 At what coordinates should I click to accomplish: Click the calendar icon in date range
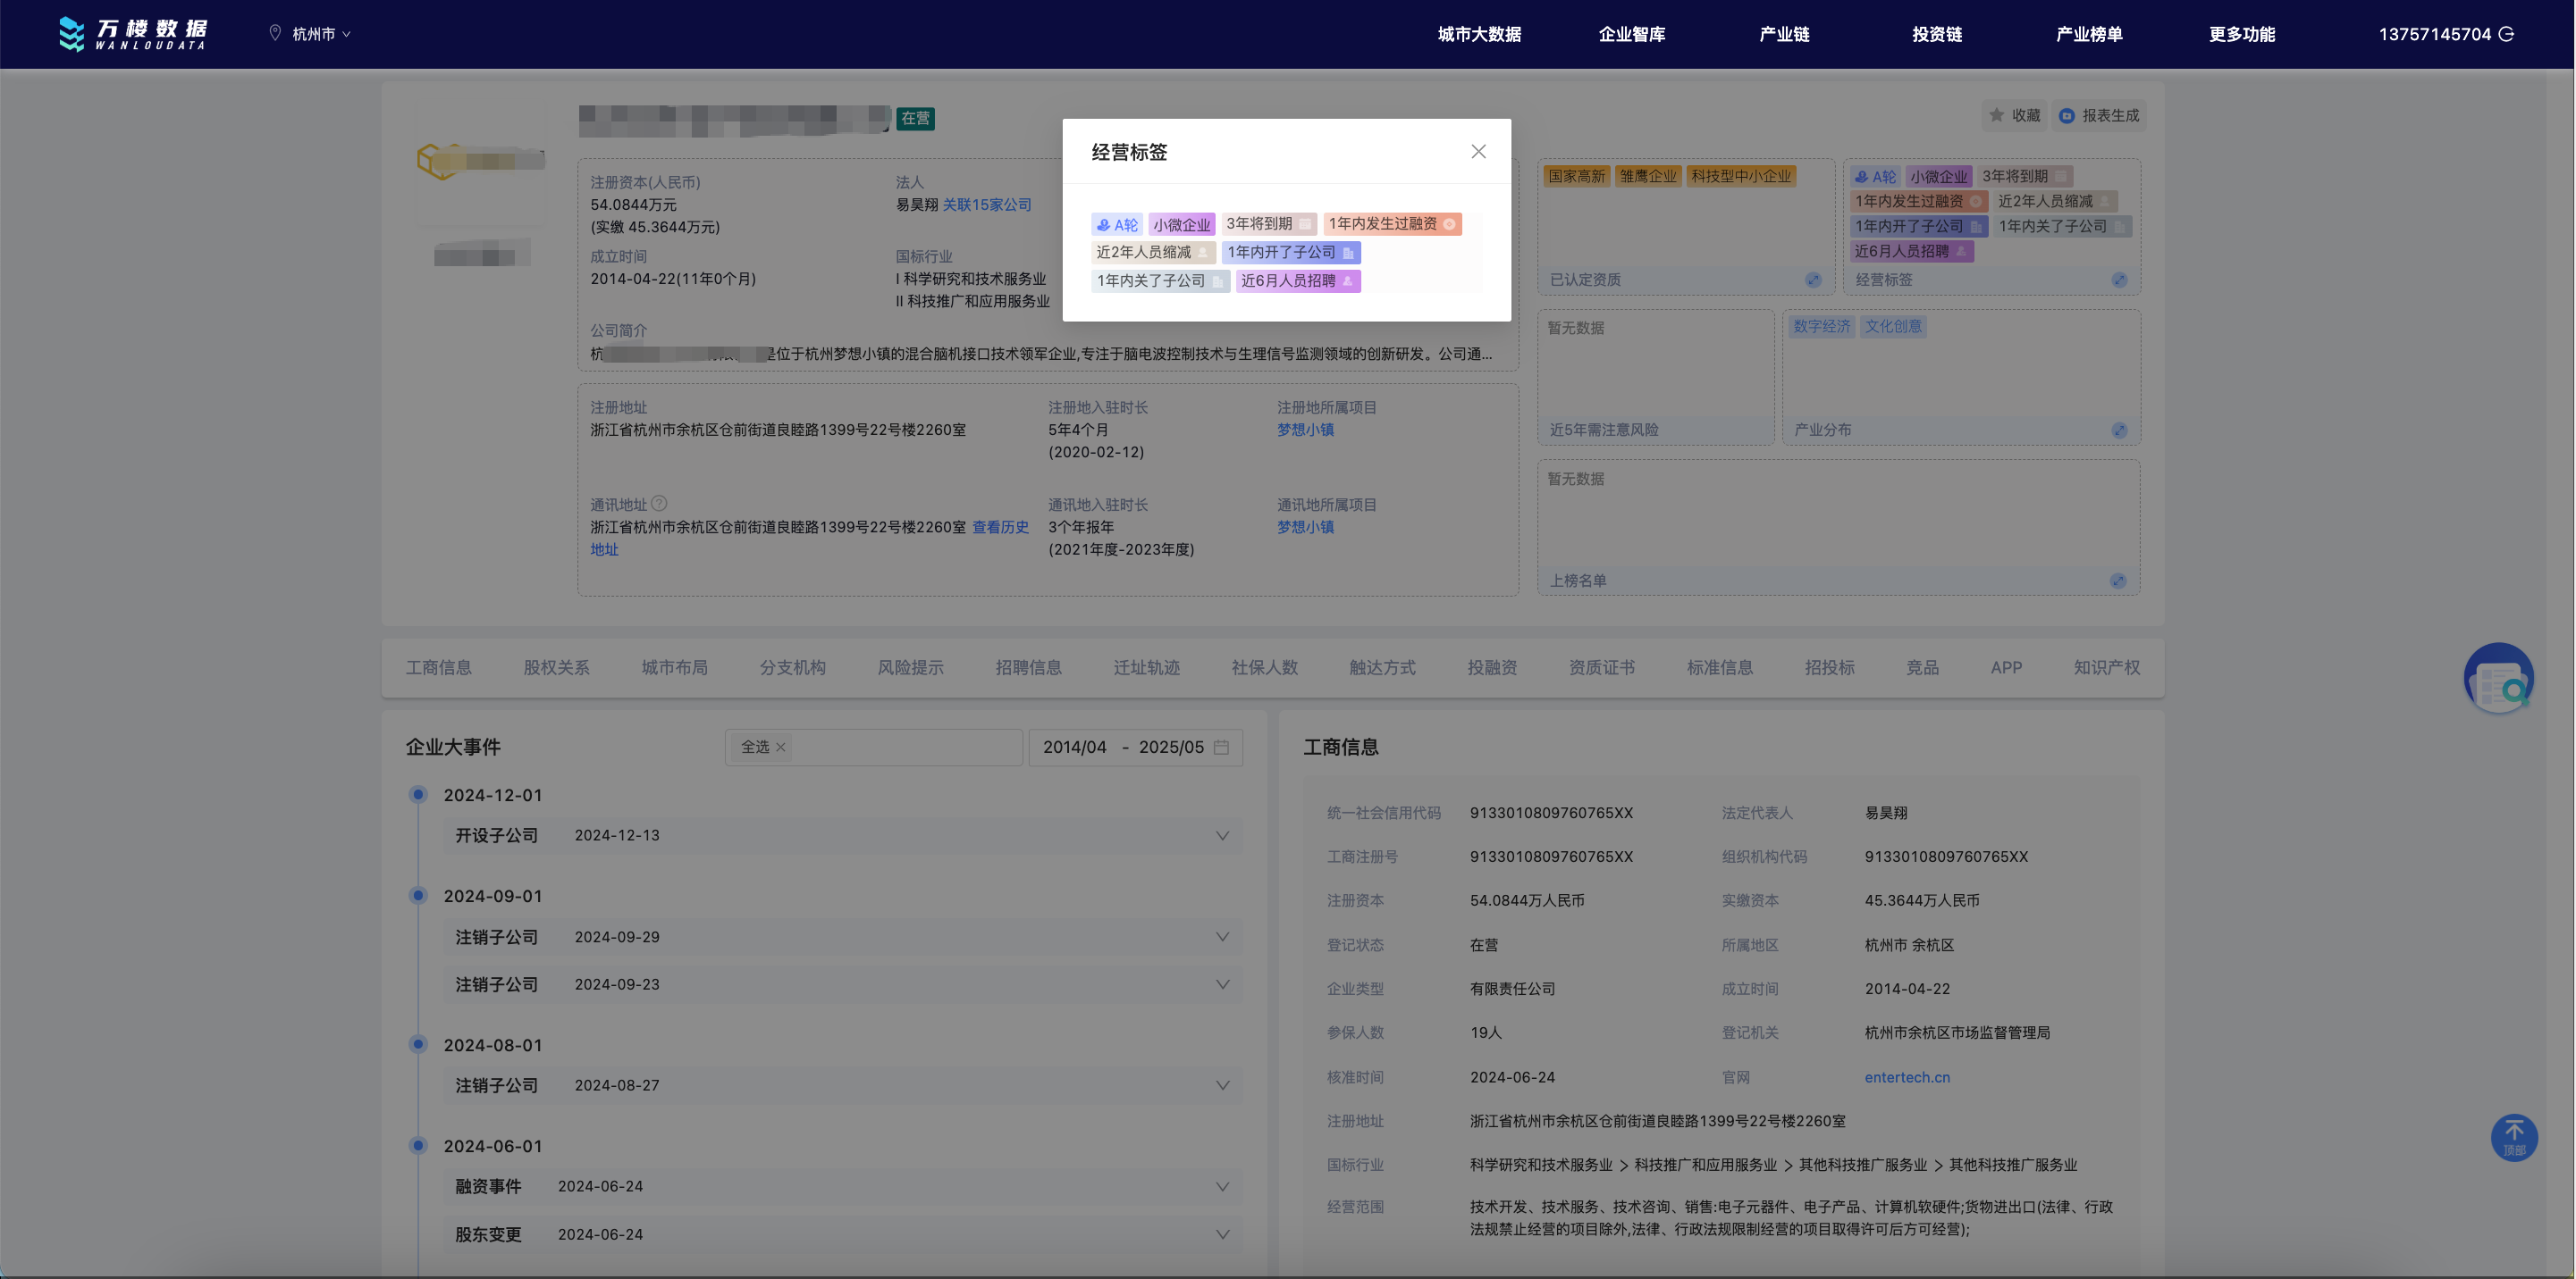click(1221, 748)
